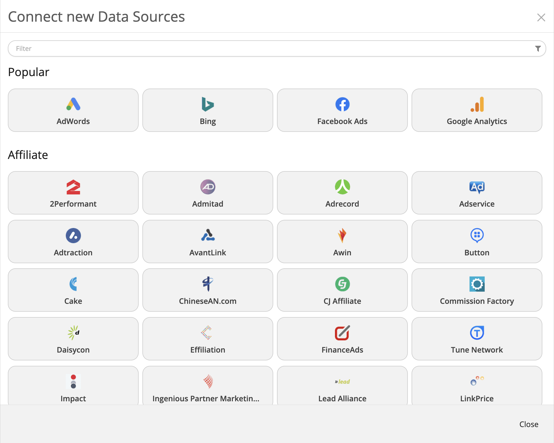This screenshot has width=554, height=443.
Task: Pick the Admitad purple icon
Action: click(208, 187)
